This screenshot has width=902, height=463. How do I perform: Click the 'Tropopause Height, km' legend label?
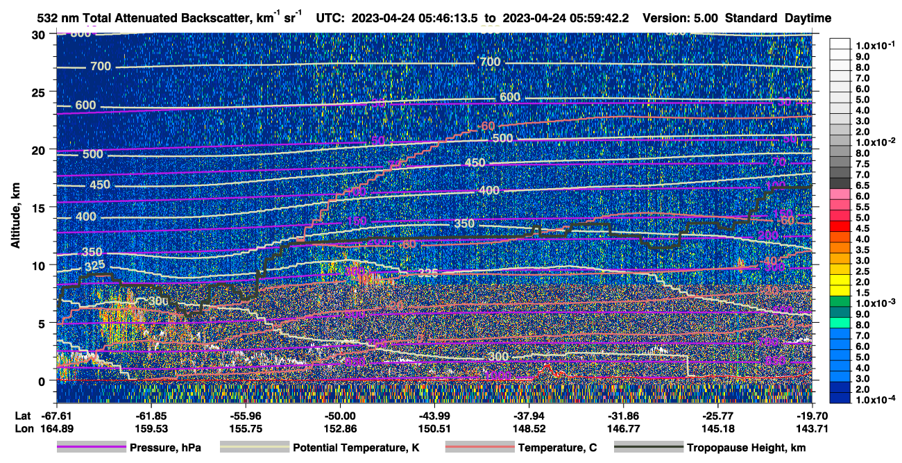(747, 448)
